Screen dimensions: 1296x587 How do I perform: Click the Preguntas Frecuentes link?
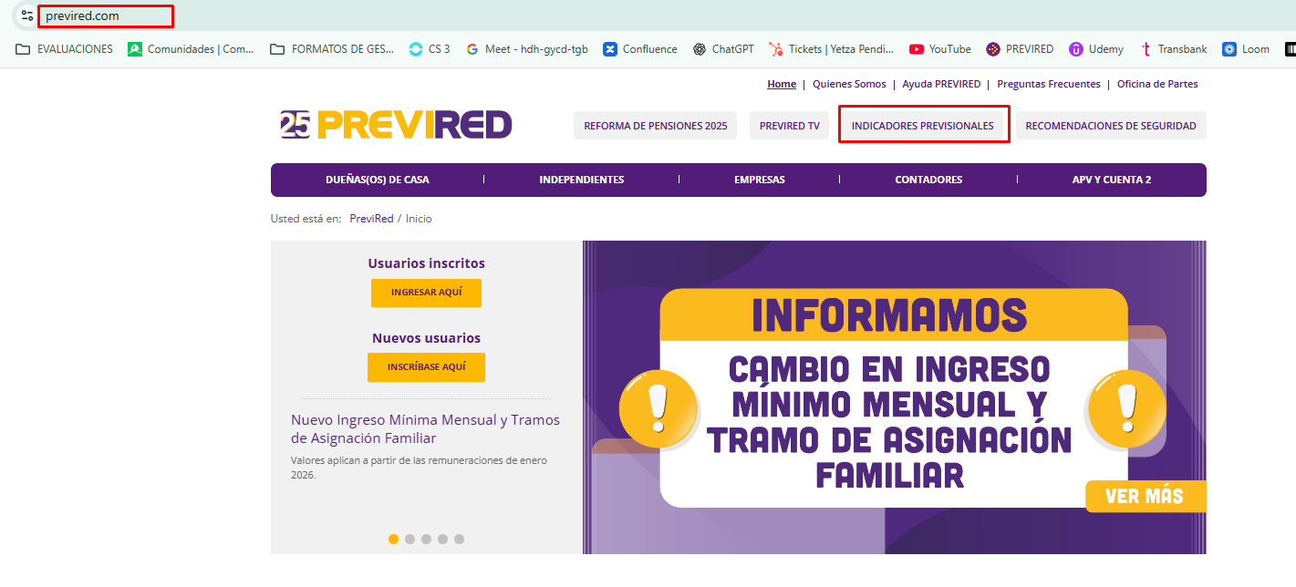coord(1048,84)
